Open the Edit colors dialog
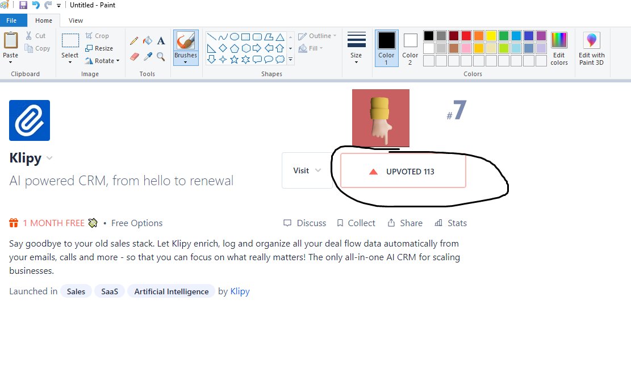Image resolution: width=631 pixels, height=367 pixels. pyautogui.click(x=559, y=49)
